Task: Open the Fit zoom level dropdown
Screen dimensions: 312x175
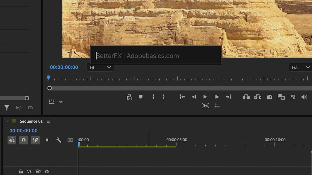Action: tap(100, 67)
